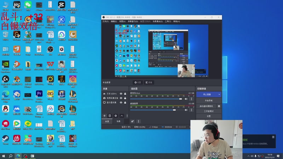Mute the 麦克风/Aux channel speaker
The image size is (283, 159).
pos(186,99)
